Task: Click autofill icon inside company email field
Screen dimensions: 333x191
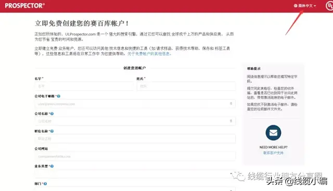Action: (231, 104)
